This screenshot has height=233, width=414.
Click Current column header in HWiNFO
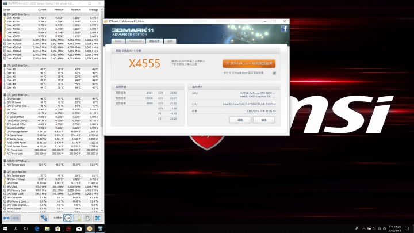coord(39,10)
